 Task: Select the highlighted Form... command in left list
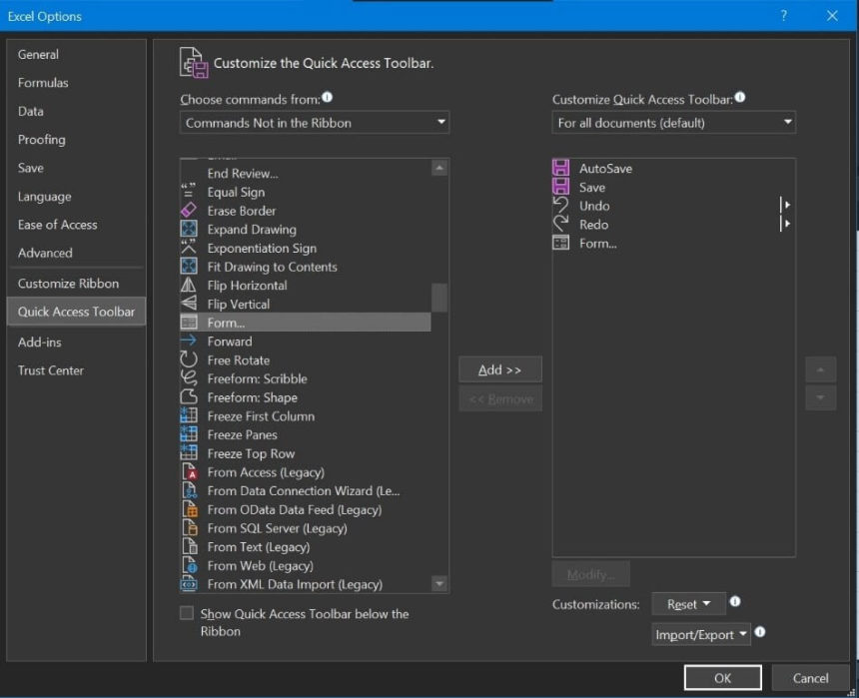(305, 323)
